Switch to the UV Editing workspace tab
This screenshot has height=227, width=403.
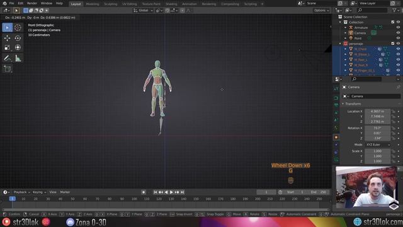(x=130, y=4)
